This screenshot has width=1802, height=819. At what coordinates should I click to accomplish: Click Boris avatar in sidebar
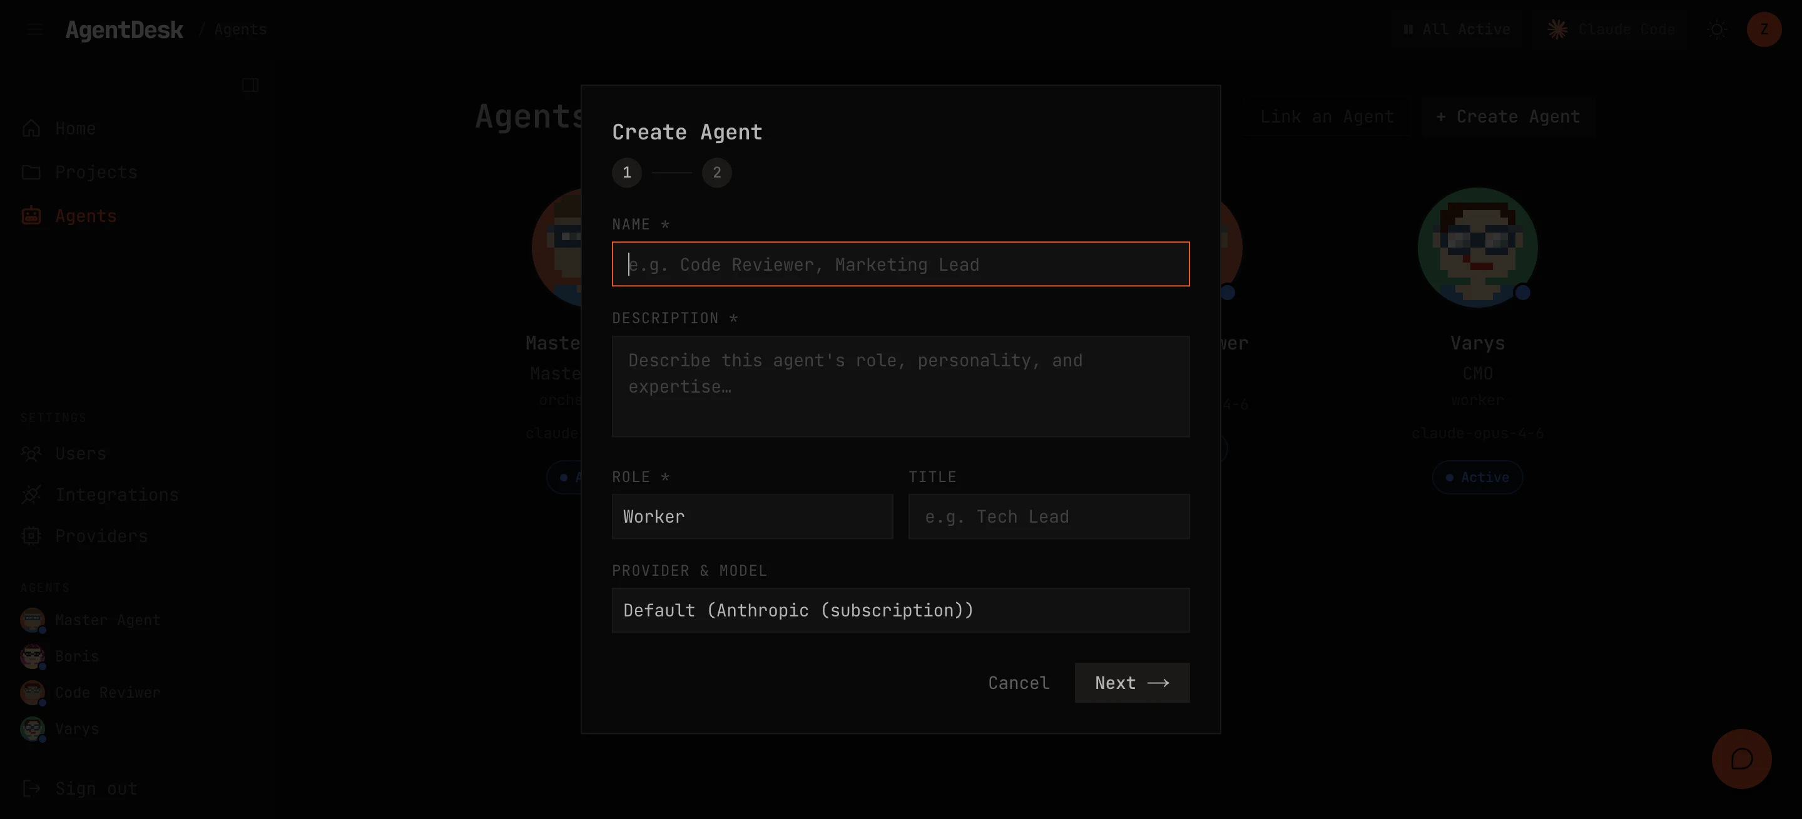[32, 656]
